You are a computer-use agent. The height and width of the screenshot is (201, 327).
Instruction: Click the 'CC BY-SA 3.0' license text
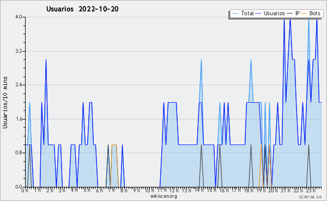[x=310, y=197]
